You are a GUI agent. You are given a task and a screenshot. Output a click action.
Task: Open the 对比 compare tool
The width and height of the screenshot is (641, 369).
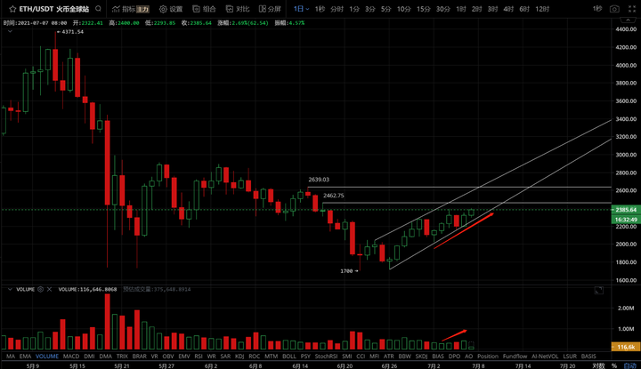click(x=238, y=9)
